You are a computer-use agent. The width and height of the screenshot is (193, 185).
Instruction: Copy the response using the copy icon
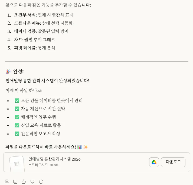coord(15,181)
